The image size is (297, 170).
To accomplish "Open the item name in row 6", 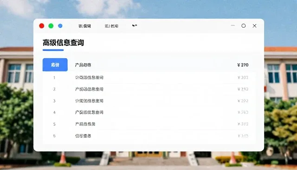I will [x=83, y=136].
